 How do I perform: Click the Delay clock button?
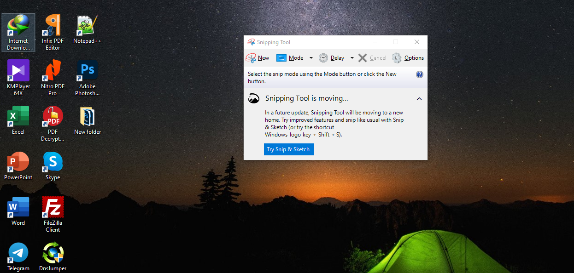click(x=331, y=58)
